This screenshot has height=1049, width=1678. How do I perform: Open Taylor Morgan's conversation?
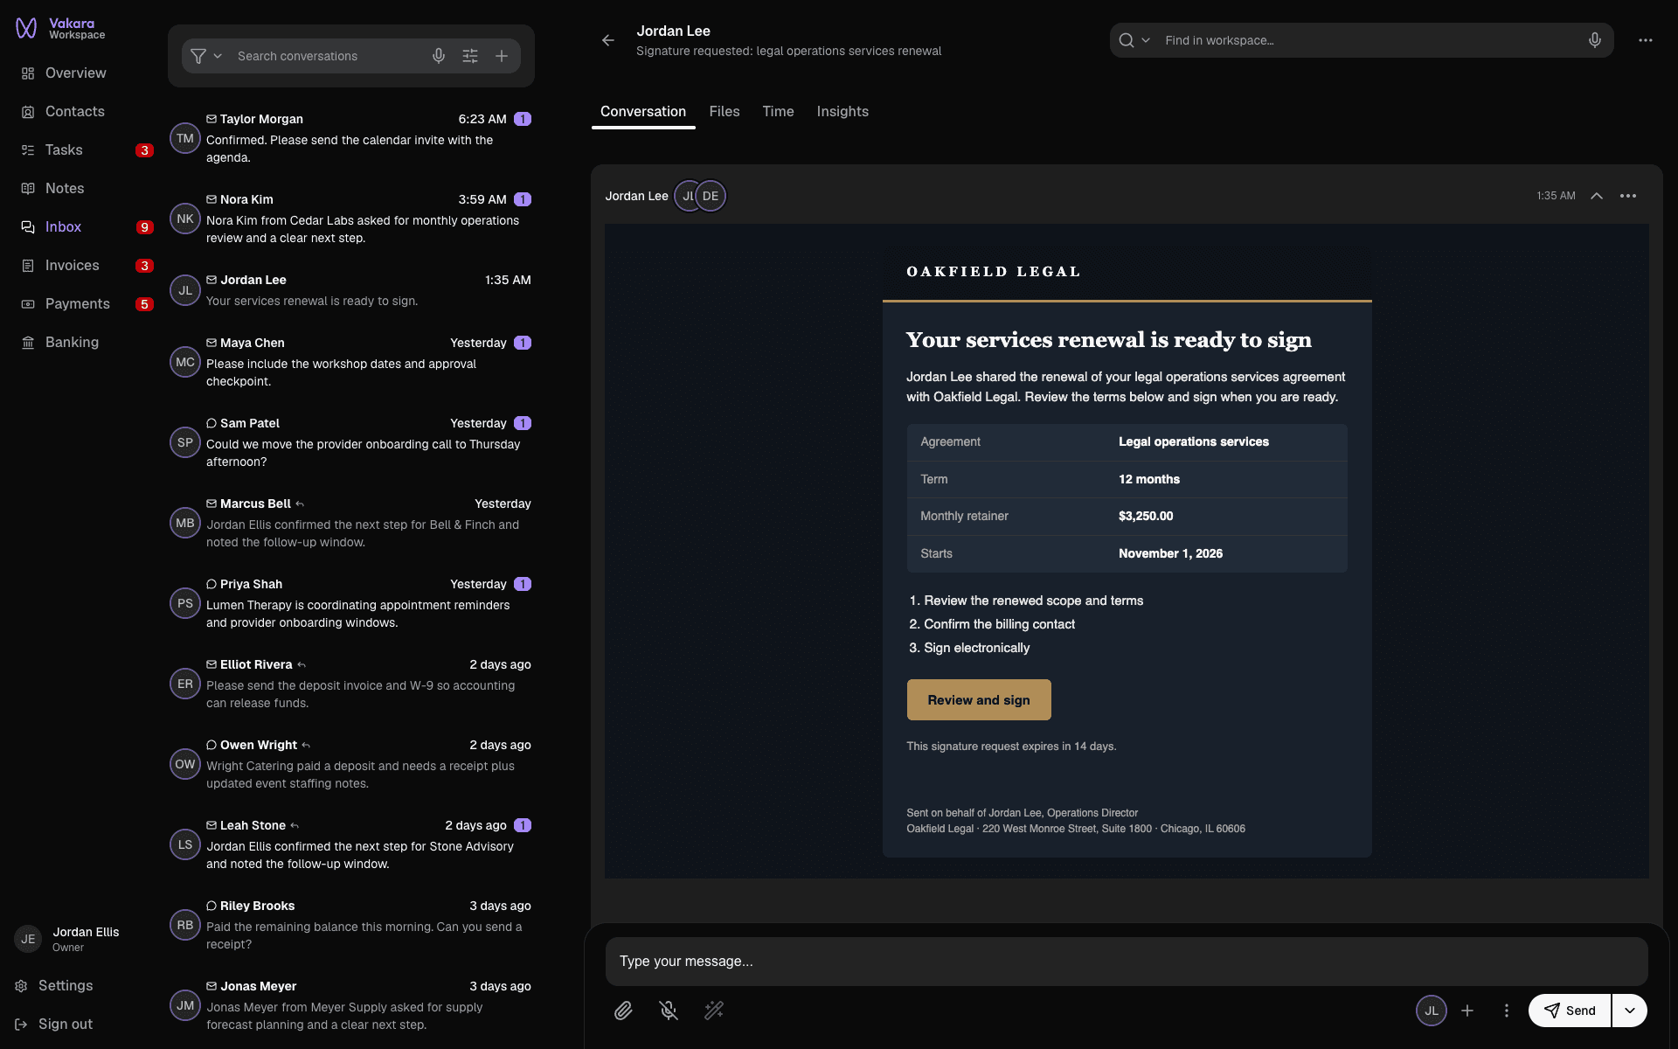tap(350, 138)
